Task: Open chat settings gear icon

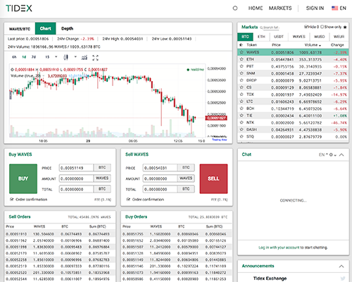Action: [331, 154]
